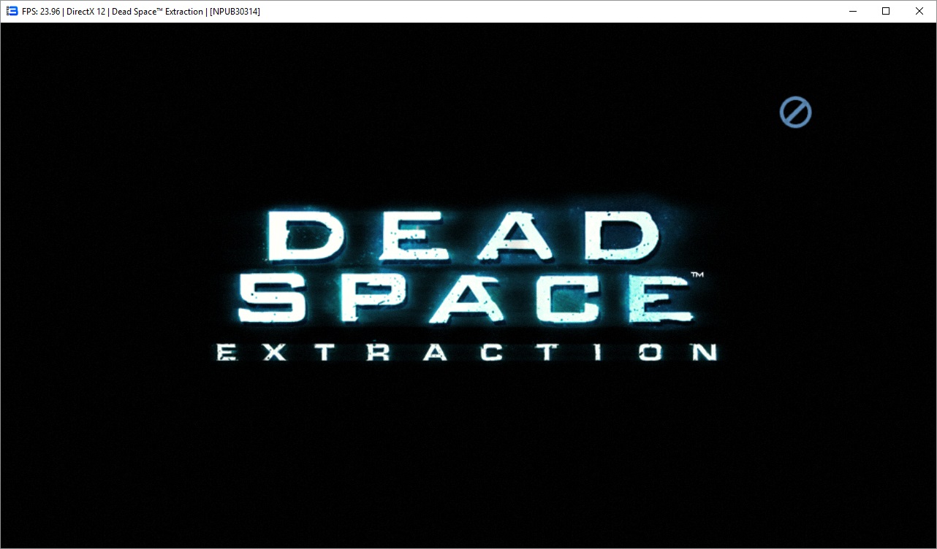Close the Dead Space Extraction window
The width and height of the screenshot is (937, 549).
point(919,11)
